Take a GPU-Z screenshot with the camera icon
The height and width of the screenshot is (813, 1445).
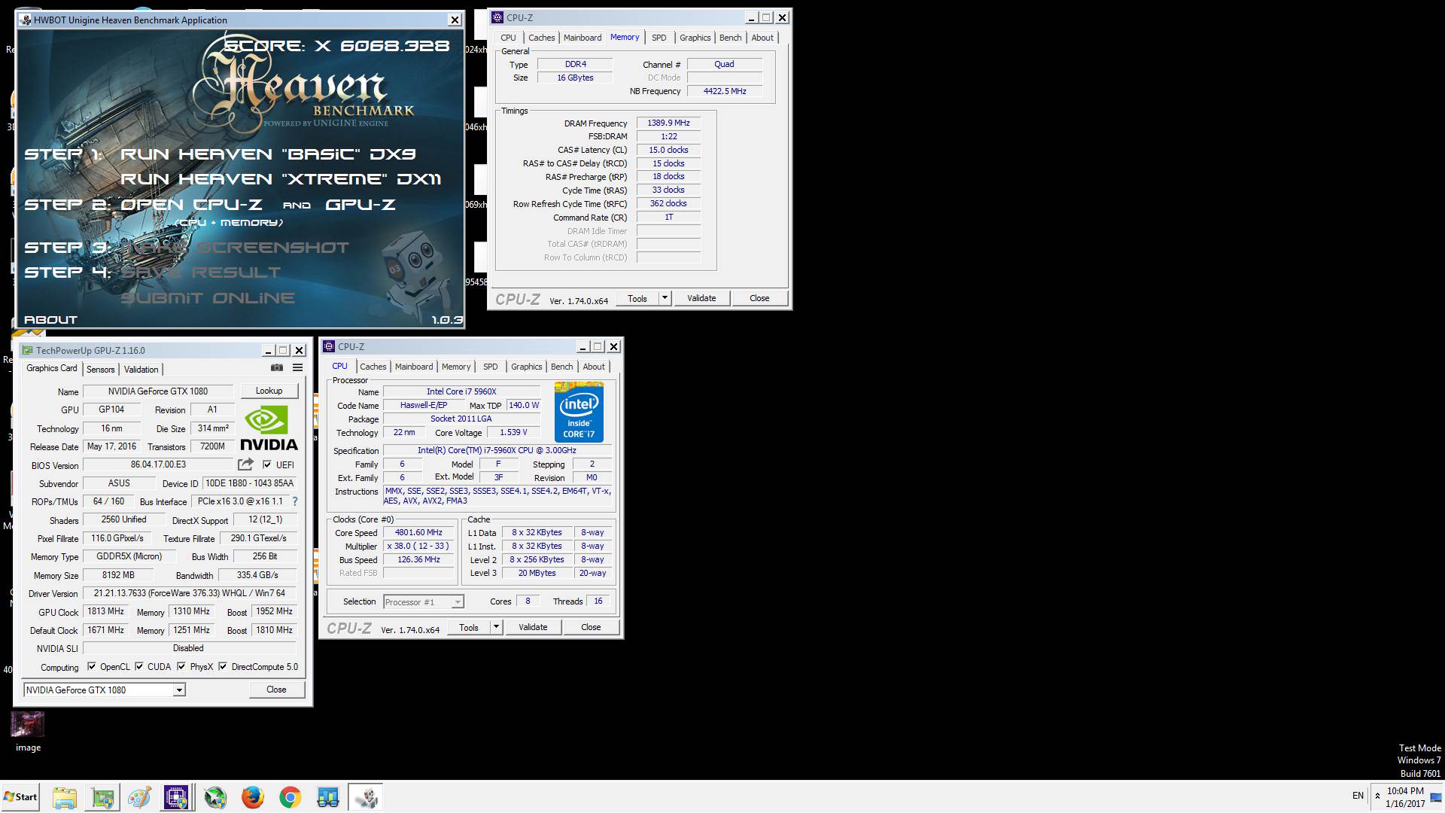[x=277, y=368]
